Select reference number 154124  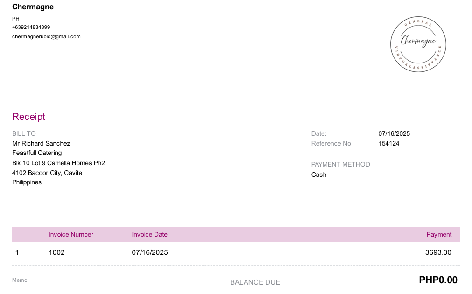point(388,144)
